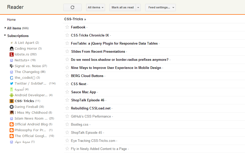Viewport: 245px width, 153px height.
Task: Star the Fastbook item
Action: [x=67, y=27]
